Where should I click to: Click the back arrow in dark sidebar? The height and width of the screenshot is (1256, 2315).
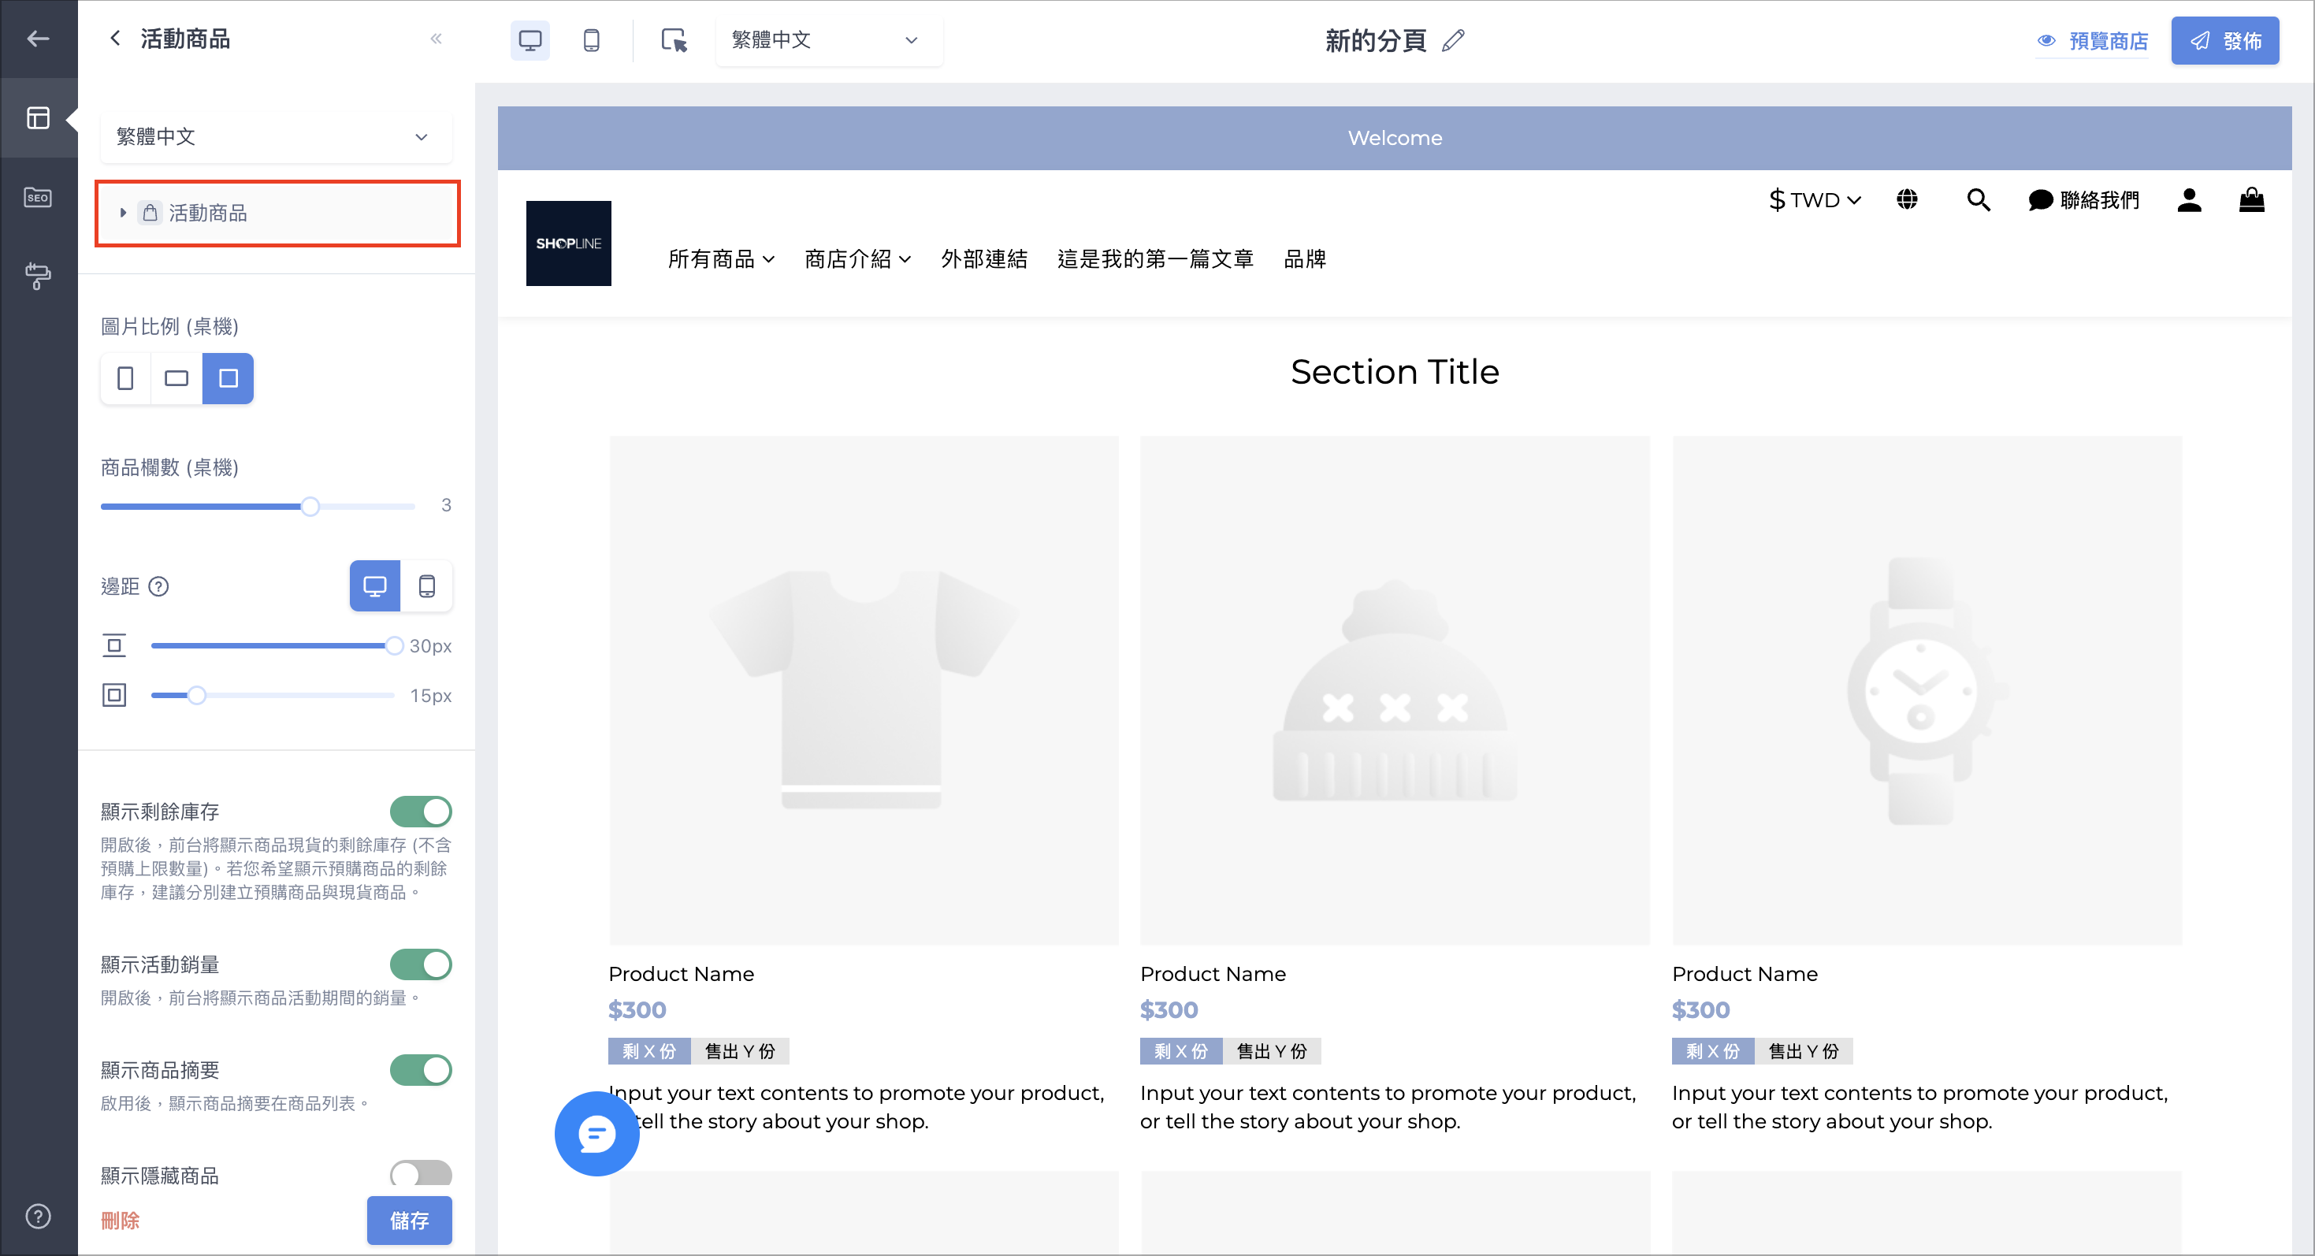tap(38, 39)
